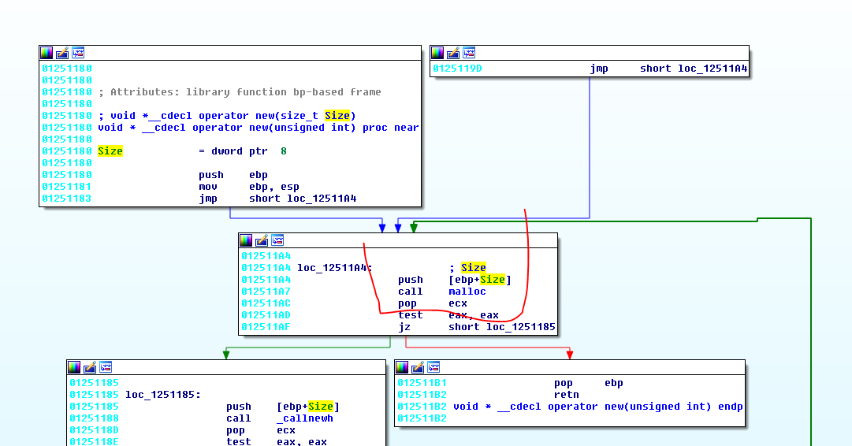Screen dimensions: 852x446
Task: Select the retn instruction
Action: point(566,395)
